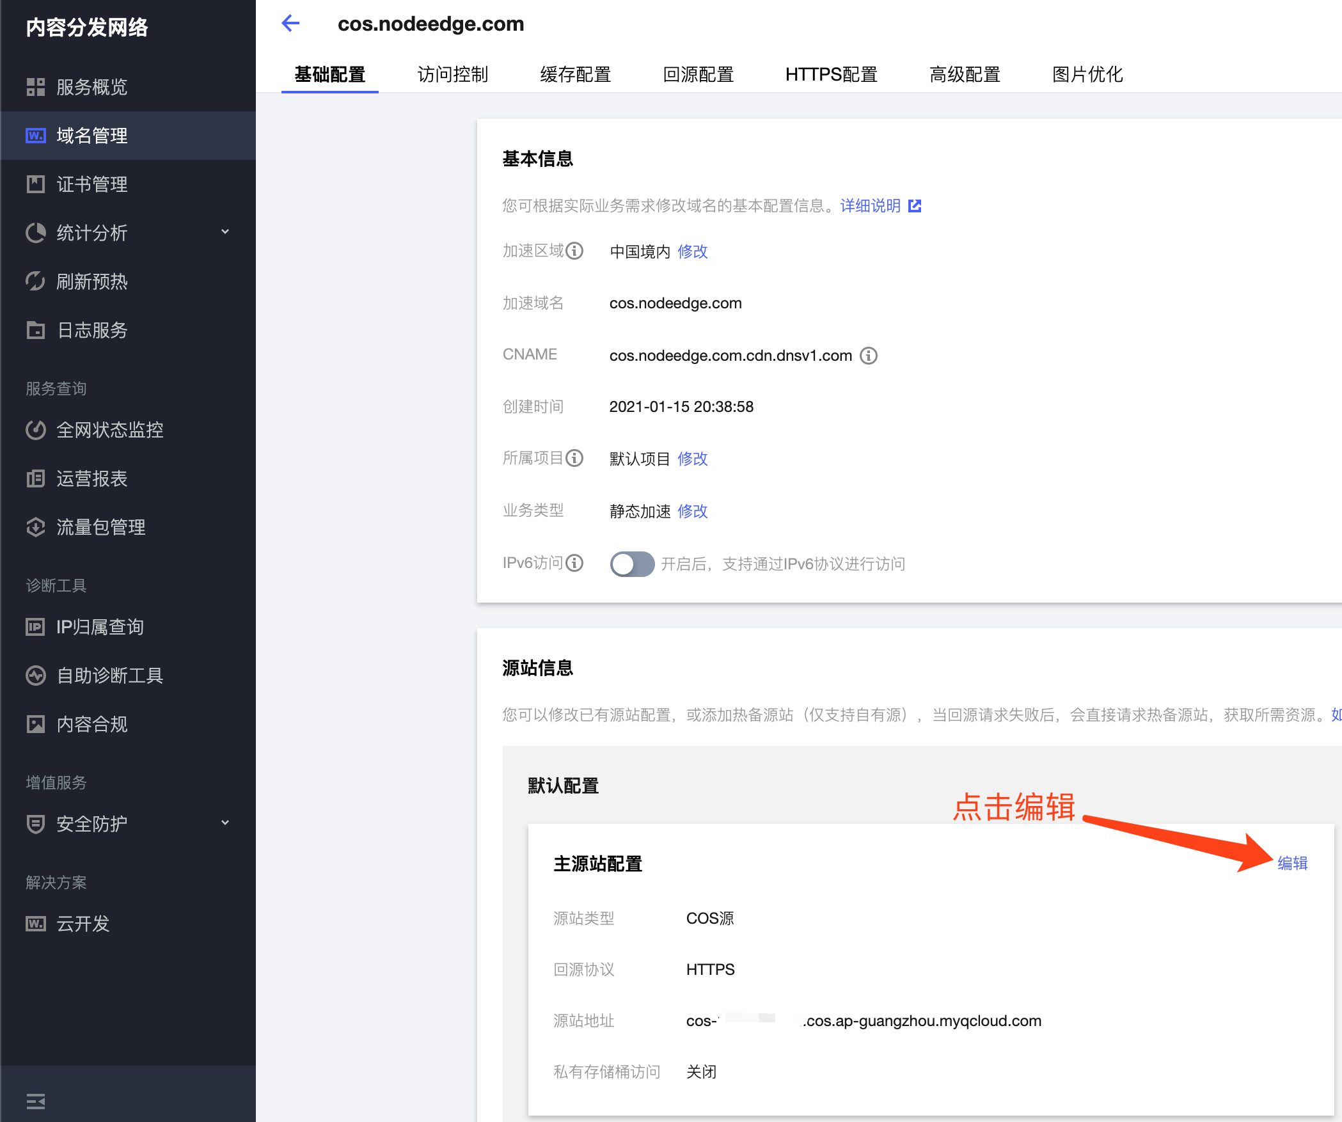Screen dimensions: 1342x1122
Task: Switch to the 访问控制 tab
Action: tap(453, 75)
